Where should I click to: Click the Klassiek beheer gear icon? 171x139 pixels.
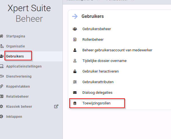tap(1, 106)
